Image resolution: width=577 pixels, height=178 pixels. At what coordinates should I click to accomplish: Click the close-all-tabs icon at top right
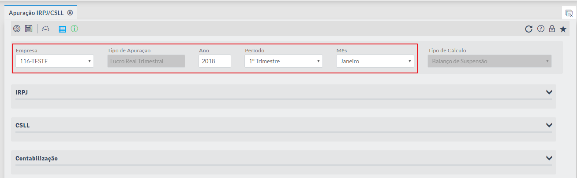tap(569, 13)
